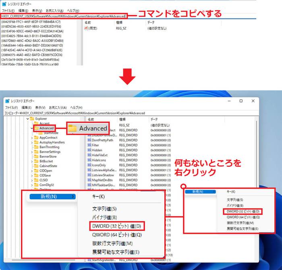This screenshot has height=270, width=282.
Task: Choose キー(K) in the small context menu
Action: pos(231,192)
